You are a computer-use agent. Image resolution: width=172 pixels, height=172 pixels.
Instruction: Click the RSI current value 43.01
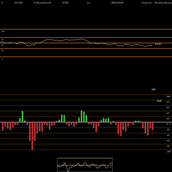point(158,44)
